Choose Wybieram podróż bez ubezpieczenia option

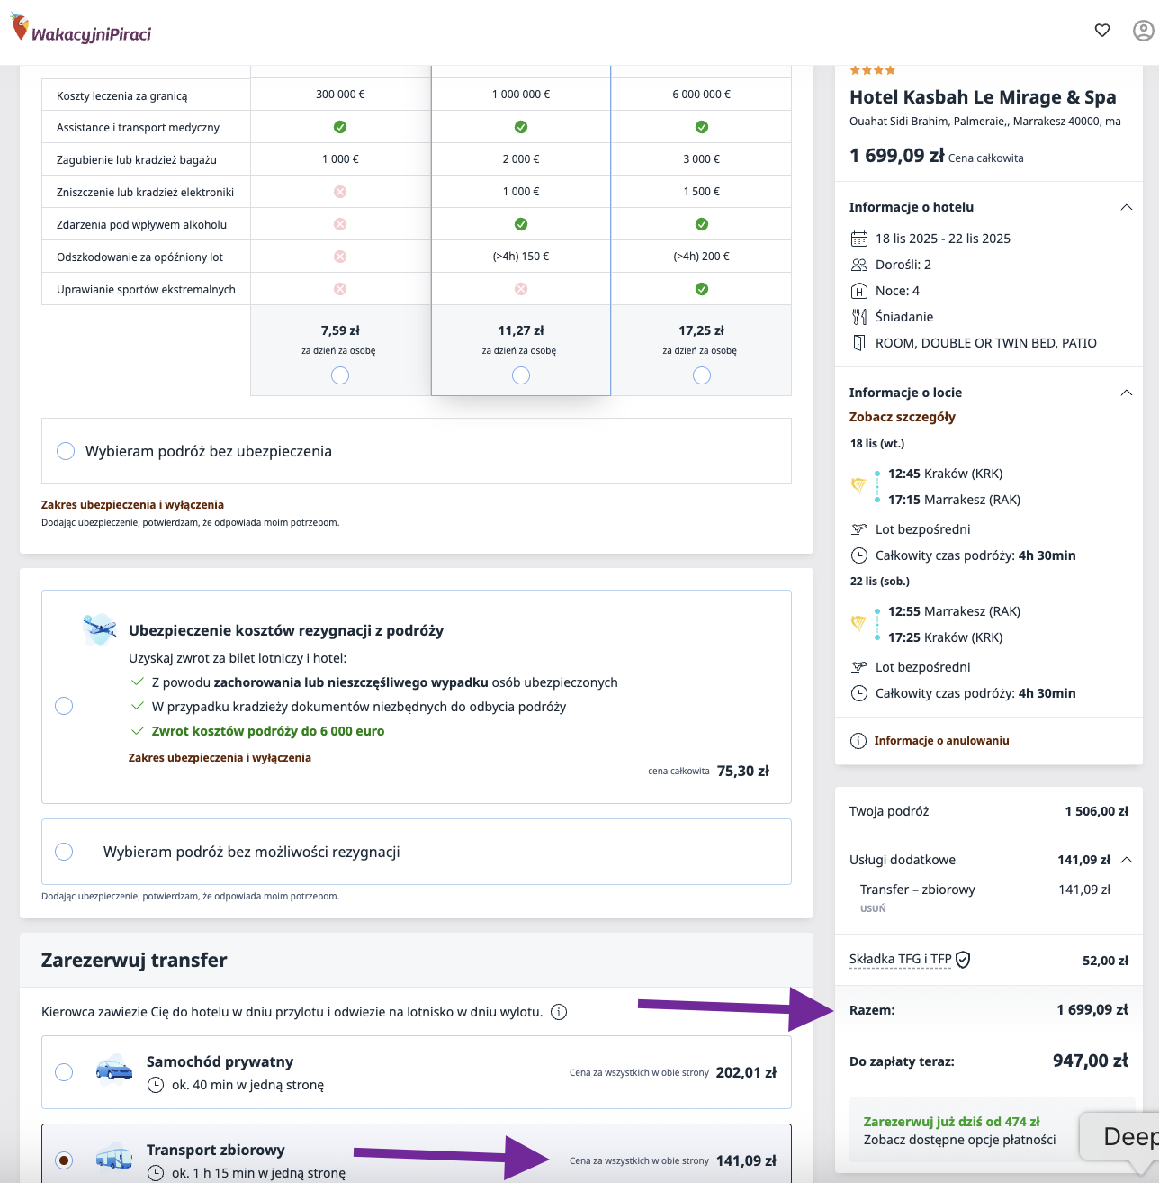coord(66,451)
